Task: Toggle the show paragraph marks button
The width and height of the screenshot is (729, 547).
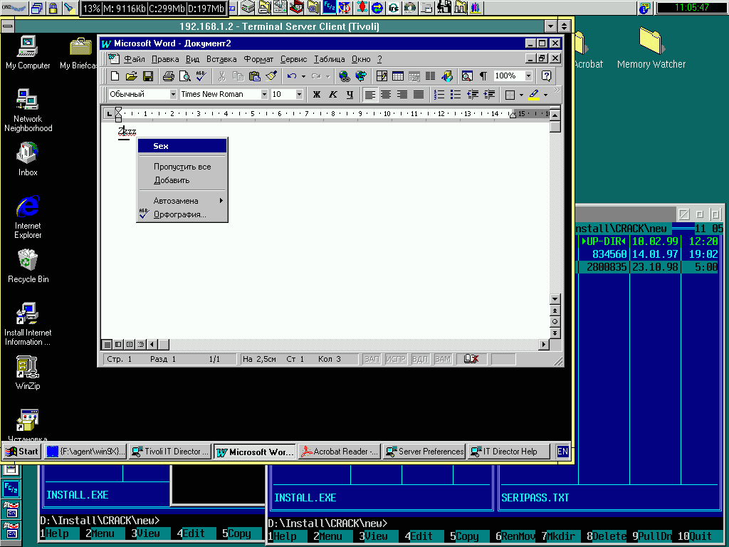Action: pyautogui.click(x=483, y=75)
